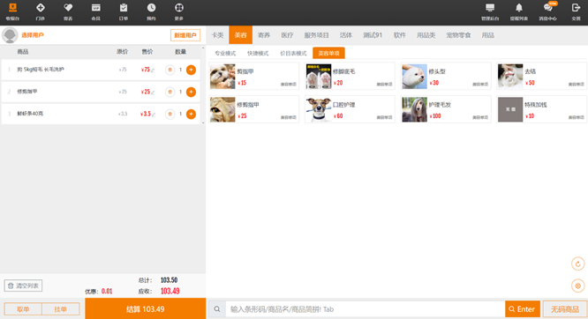Open the 收银台 cashier icon
The width and height of the screenshot is (588, 319).
tap(12, 12)
